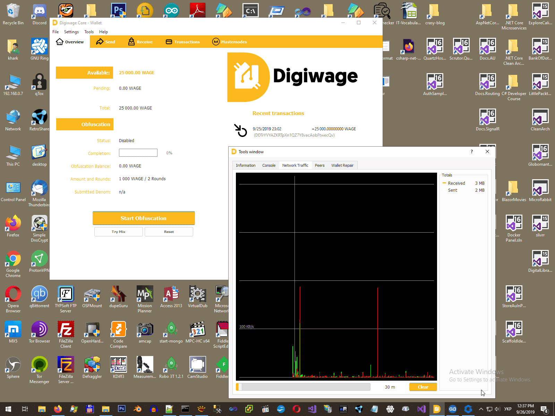
Task: Open the Windows Start menu
Action: point(8,409)
